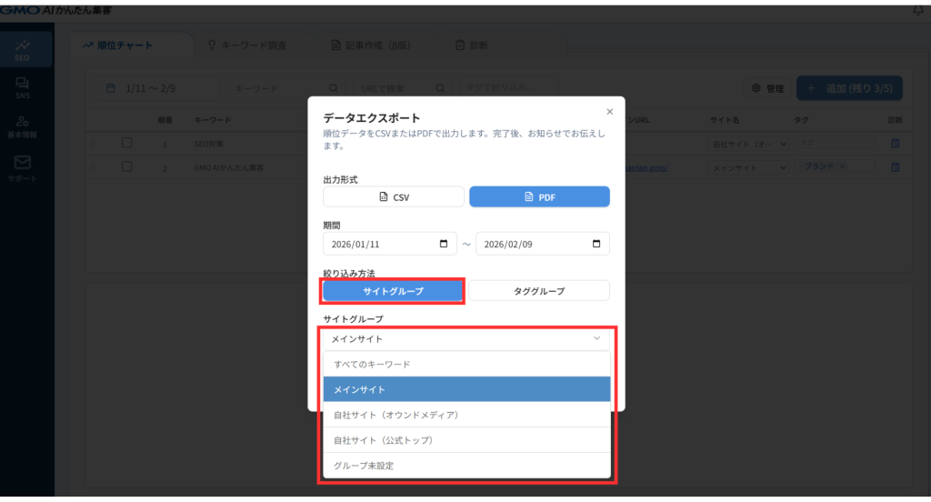Screen dimensions: 931x502
Task: Select タググループ filter method
Action: [539, 291]
